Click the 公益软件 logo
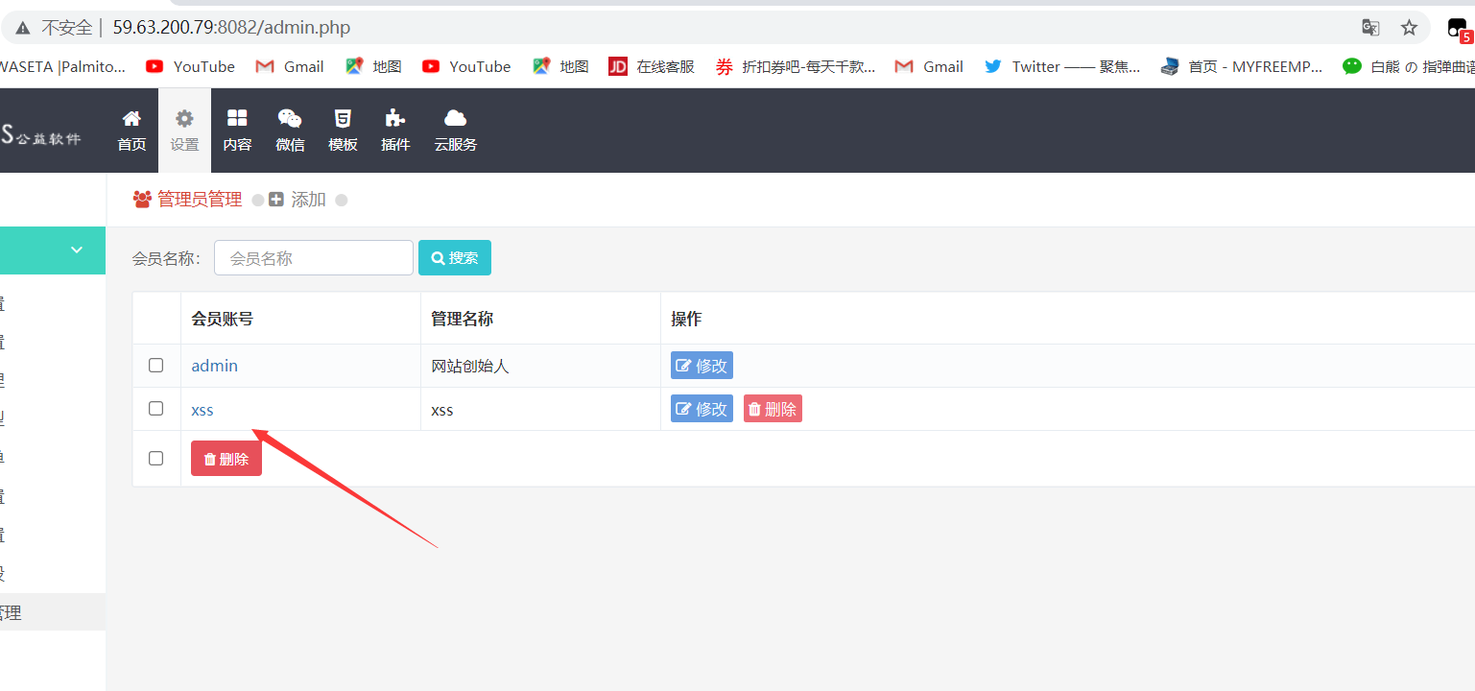This screenshot has width=1475, height=691. (x=41, y=136)
